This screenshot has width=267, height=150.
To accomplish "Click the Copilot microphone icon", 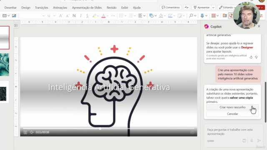I will tap(252, 140).
